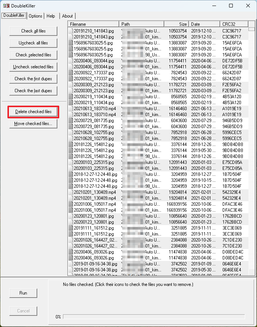Viewport: 257px width, 327px height.
Task: Sort list by CRC32 column header
Action: coord(234,24)
